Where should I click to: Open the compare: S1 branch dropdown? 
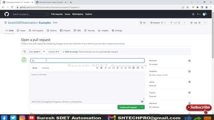[53, 52]
